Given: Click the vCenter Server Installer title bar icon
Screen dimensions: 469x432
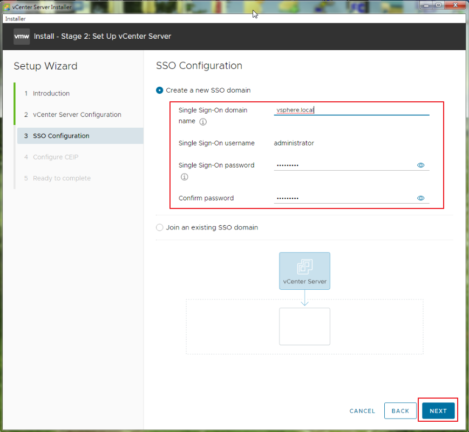Looking at the screenshot, I should tap(6, 7).
